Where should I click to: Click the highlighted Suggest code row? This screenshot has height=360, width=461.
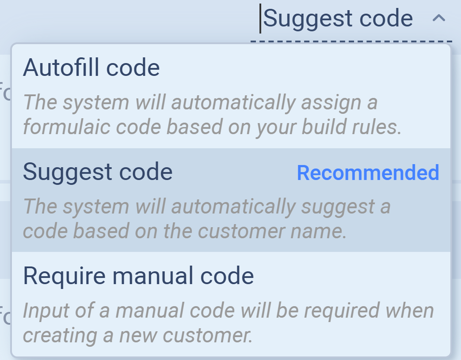[x=231, y=199]
